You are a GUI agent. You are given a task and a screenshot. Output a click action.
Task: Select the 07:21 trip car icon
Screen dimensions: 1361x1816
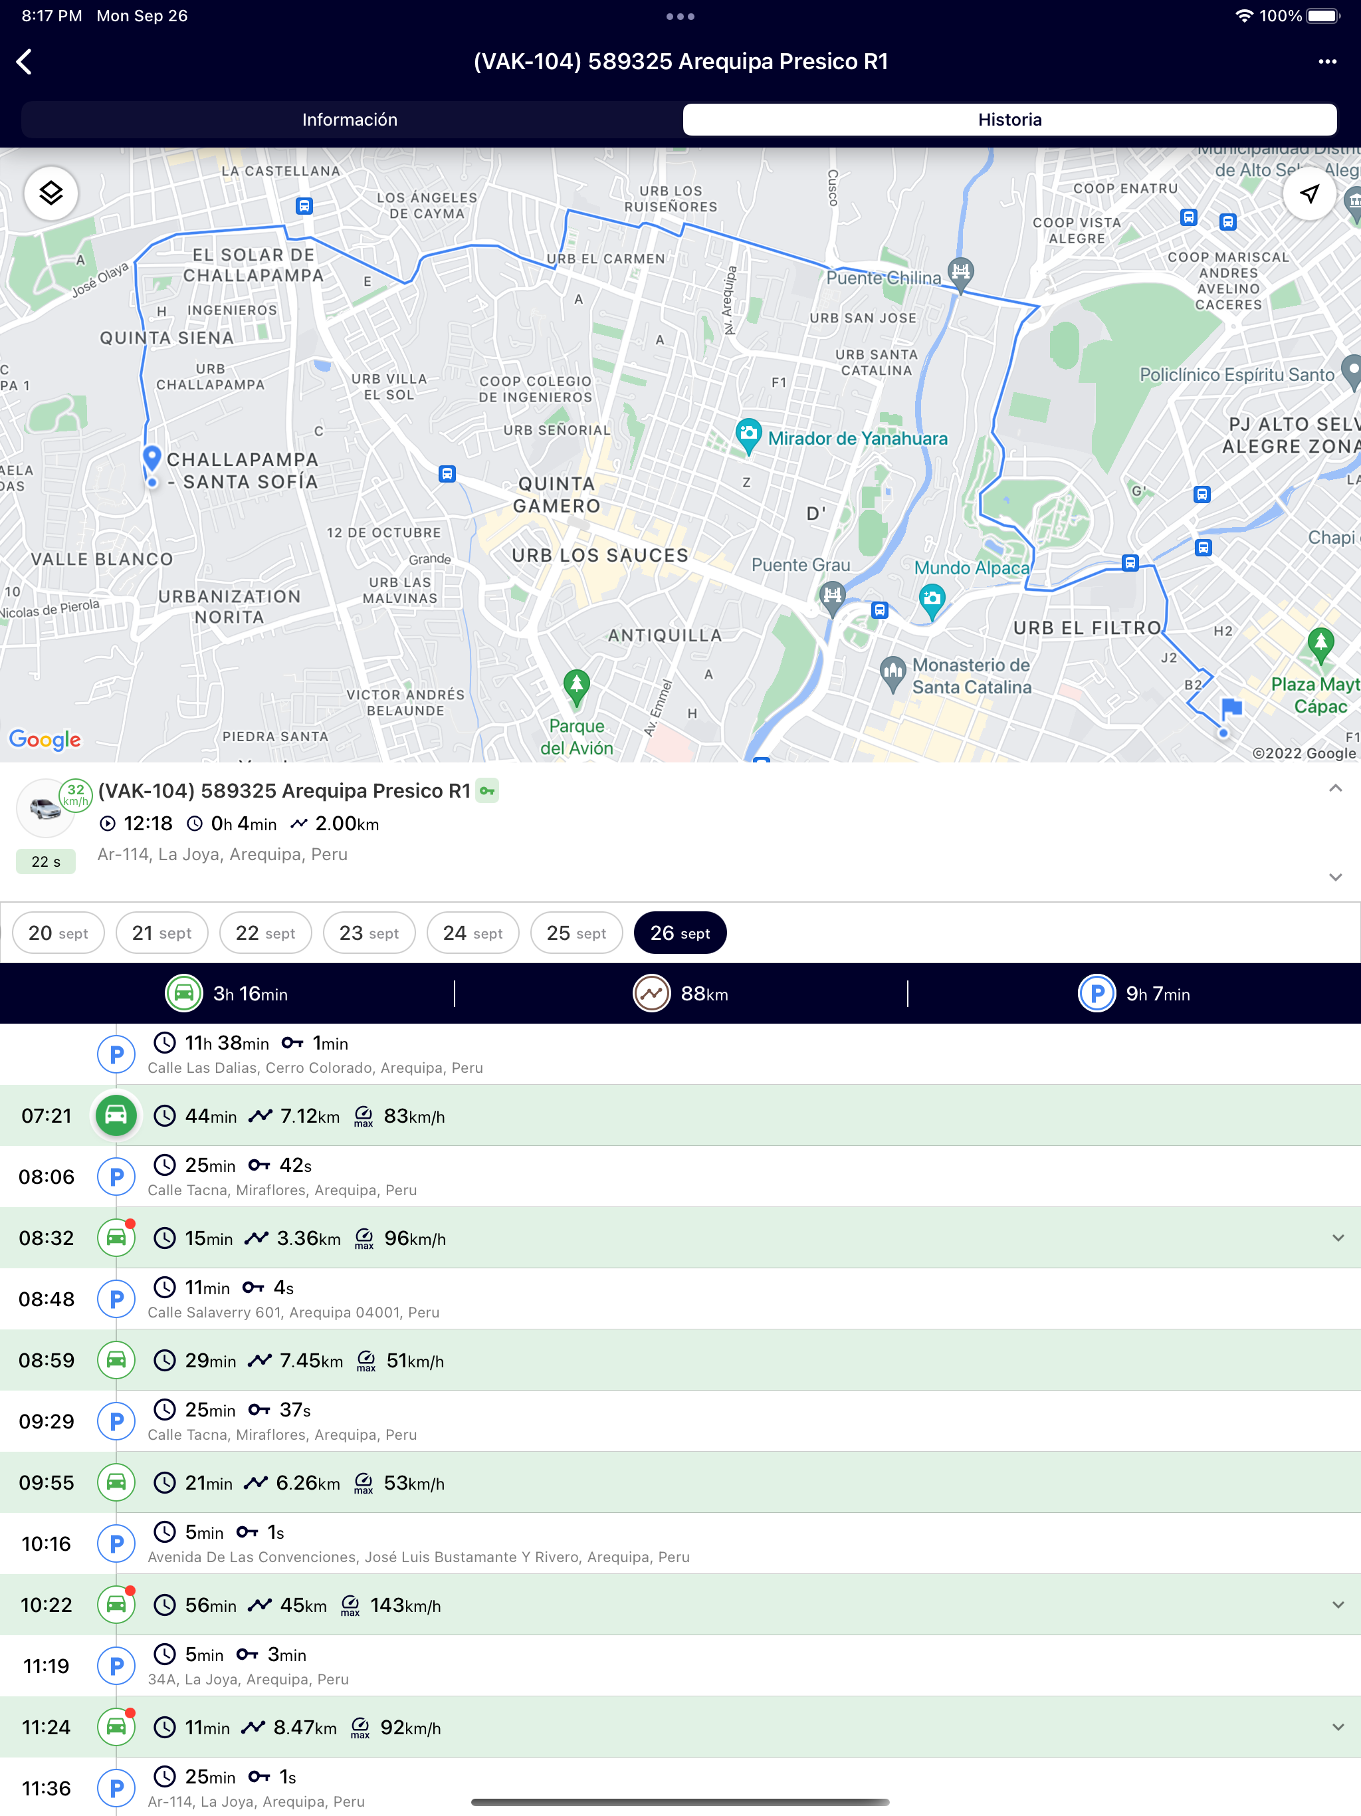click(116, 1115)
